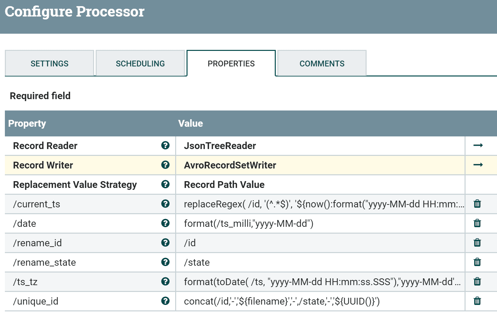Viewport: 497px width, 313px height.
Task: Go to the JsonTreeReader service via its arrow
Action: coord(478,145)
